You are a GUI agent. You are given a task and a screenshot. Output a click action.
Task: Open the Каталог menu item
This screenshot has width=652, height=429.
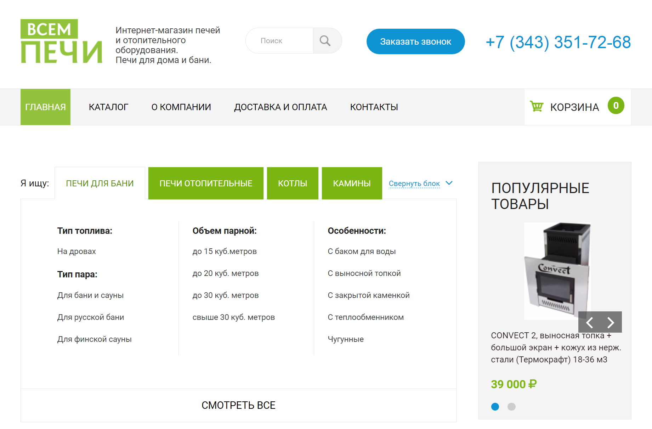(108, 107)
